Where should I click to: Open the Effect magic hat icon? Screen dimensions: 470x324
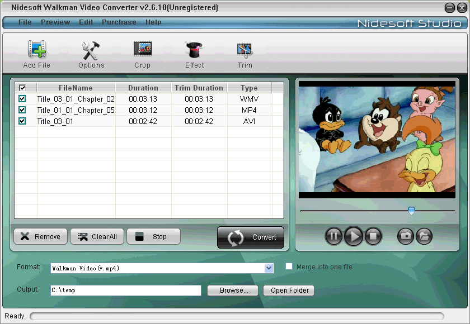tap(194, 50)
